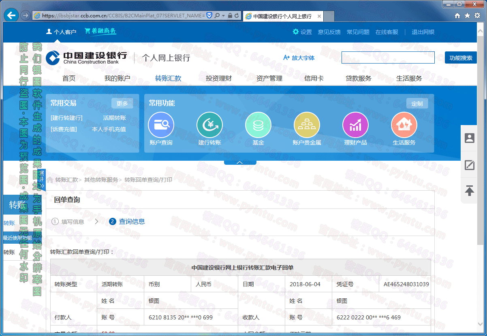Click the 善融商务 shopping cart link

click(x=100, y=31)
